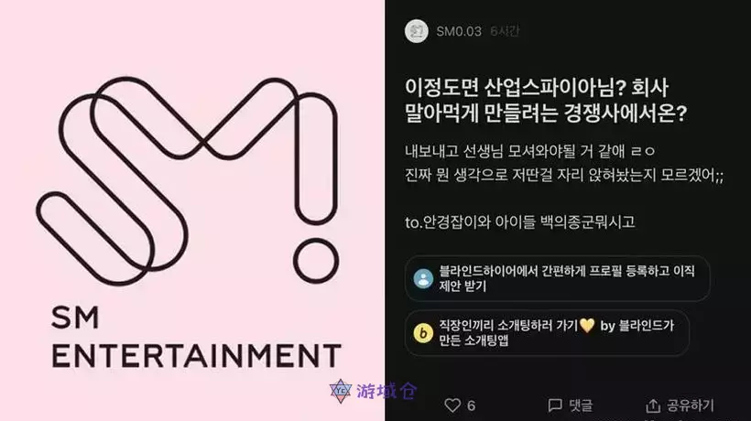Click the blue person icon in hire banner
Viewport: 751px width, 421px height.
tap(423, 278)
